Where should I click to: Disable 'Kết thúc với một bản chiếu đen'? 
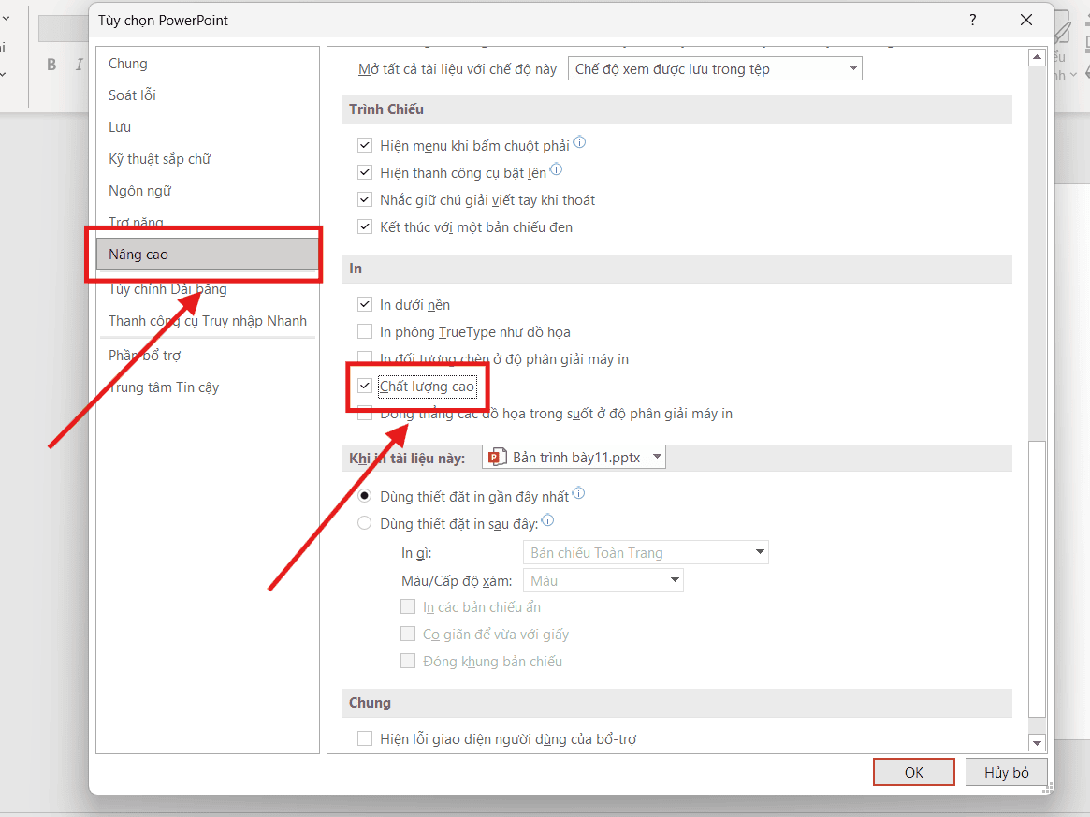(365, 227)
